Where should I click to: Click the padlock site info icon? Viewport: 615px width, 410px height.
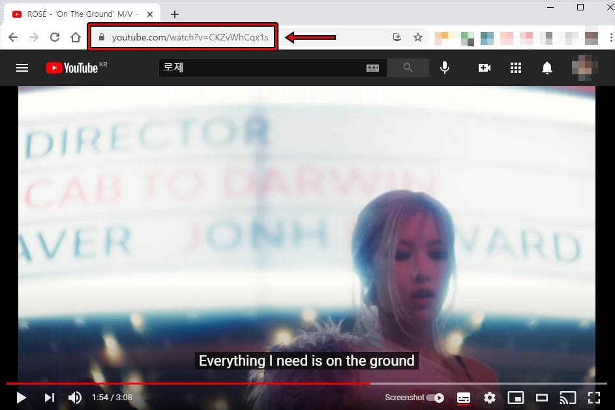coord(102,37)
